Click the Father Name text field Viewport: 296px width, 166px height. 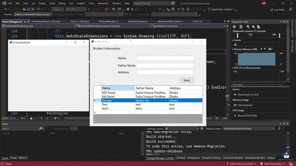[x=165, y=65]
